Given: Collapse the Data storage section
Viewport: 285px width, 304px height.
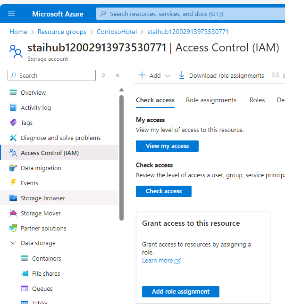Looking at the screenshot, I should tap(13, 243).
